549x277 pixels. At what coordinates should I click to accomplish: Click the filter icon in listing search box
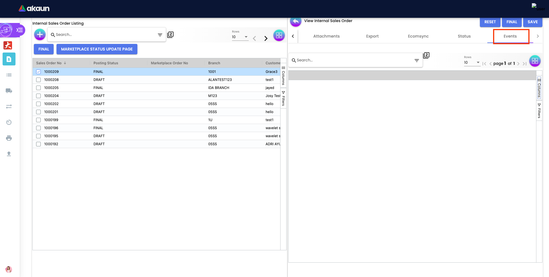[x=160, y=35]
